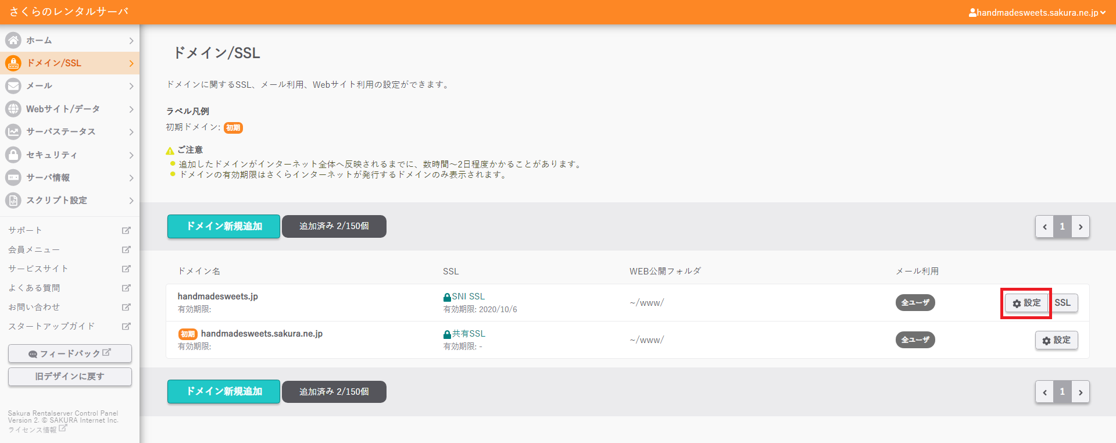1116x443 pixels.
Task: Open the サポート link
Action: 25,230
